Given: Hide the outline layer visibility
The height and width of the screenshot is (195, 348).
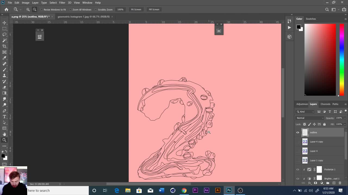Looking at the screenshot, I should [x=298, y=132].
